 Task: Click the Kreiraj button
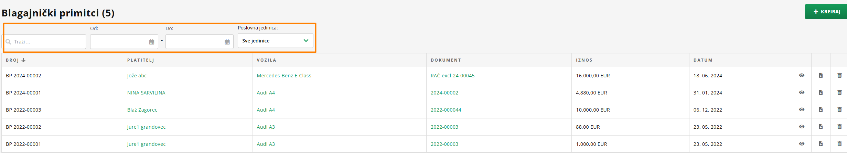[826, 12]
